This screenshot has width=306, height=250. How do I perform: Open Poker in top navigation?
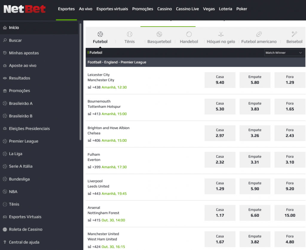(241, 9)
